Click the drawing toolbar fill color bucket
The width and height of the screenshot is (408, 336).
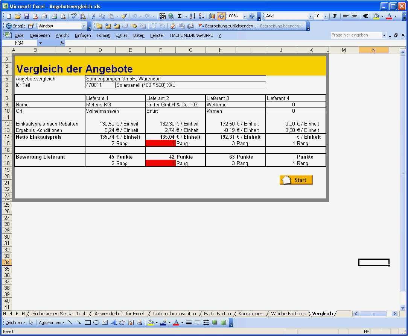pyautogui.click(x=151, y=322)
